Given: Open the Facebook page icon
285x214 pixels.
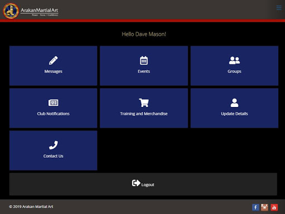Looking at the screenshot, I should click(x=255, y=207).
